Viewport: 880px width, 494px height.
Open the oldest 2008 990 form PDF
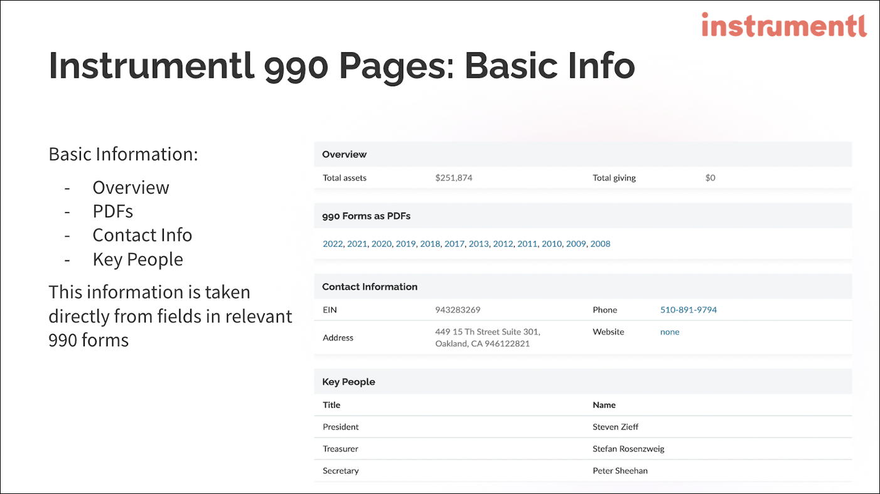click(600, 244)
